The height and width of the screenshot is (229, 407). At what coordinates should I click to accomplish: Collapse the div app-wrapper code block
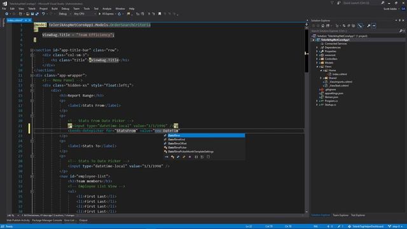click(32, 75)
